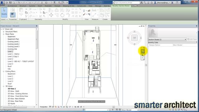Select 3D View - Rear Patio
This screenshot has height=112, width=199.
tap(15, 101)
